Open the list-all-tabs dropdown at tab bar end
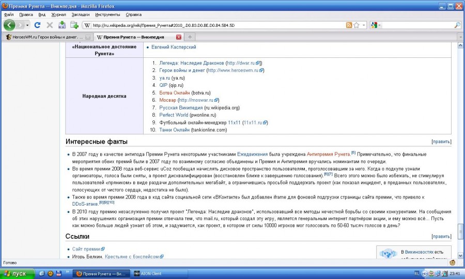This screenshot has height=279, width=465. click(x=460, y=37)
